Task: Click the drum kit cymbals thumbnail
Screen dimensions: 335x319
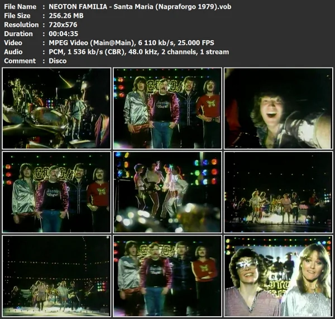Action: coord(56,108)
